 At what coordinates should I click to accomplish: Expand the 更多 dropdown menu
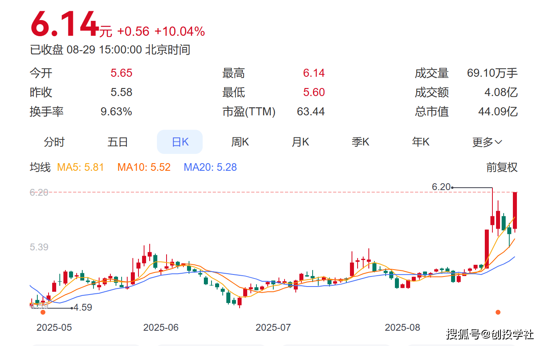pyautogui.click(x=487, y=142)
